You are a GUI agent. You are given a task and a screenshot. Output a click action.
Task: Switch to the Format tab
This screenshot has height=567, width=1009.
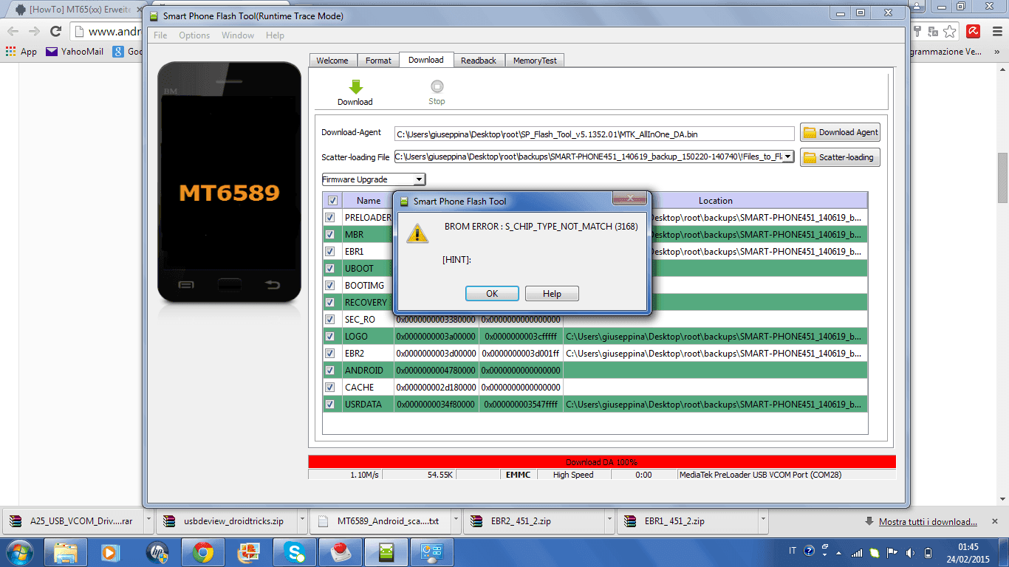coord(378,61)
